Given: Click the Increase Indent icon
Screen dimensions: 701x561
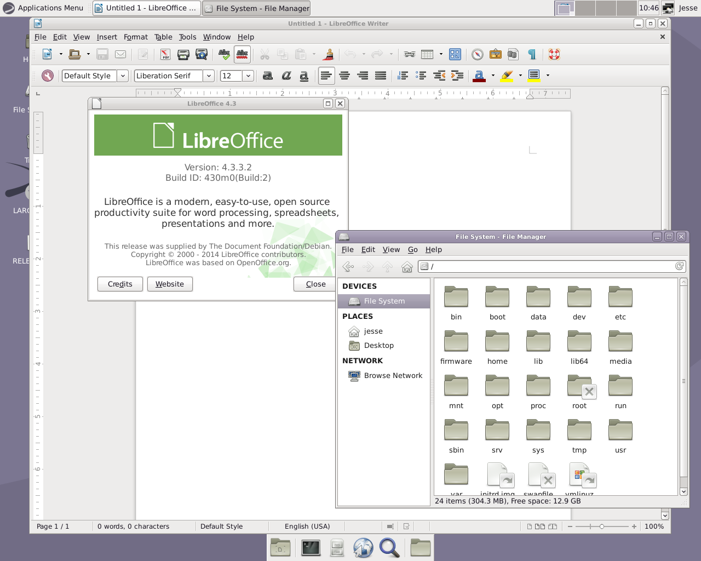Looking at the screenshot, I should 457,76.
